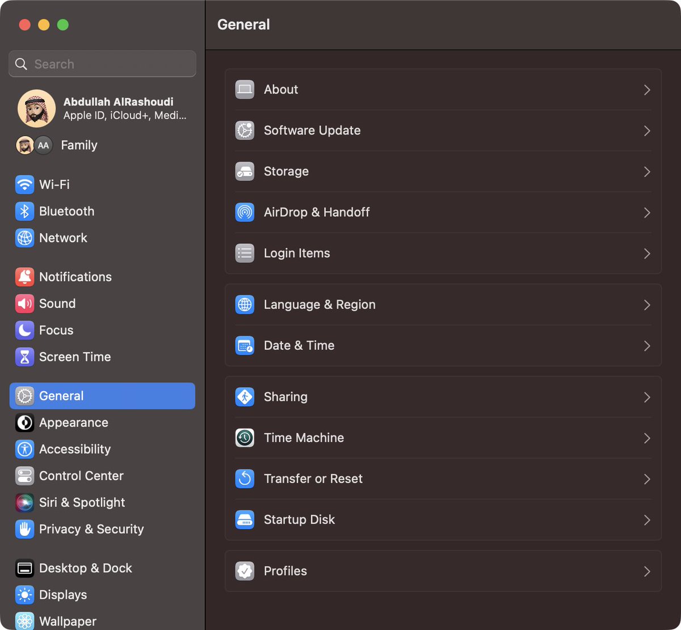Click the 'Screen Time' sidebar text
This screenshot has width=681, height=630.
(x=75, y=357)
